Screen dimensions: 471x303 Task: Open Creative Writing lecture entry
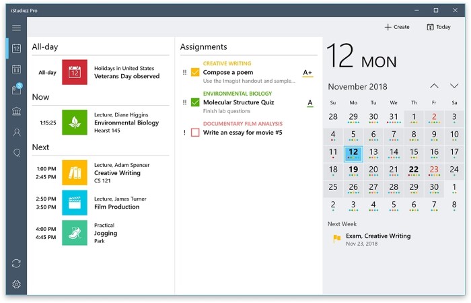point(101,172)
